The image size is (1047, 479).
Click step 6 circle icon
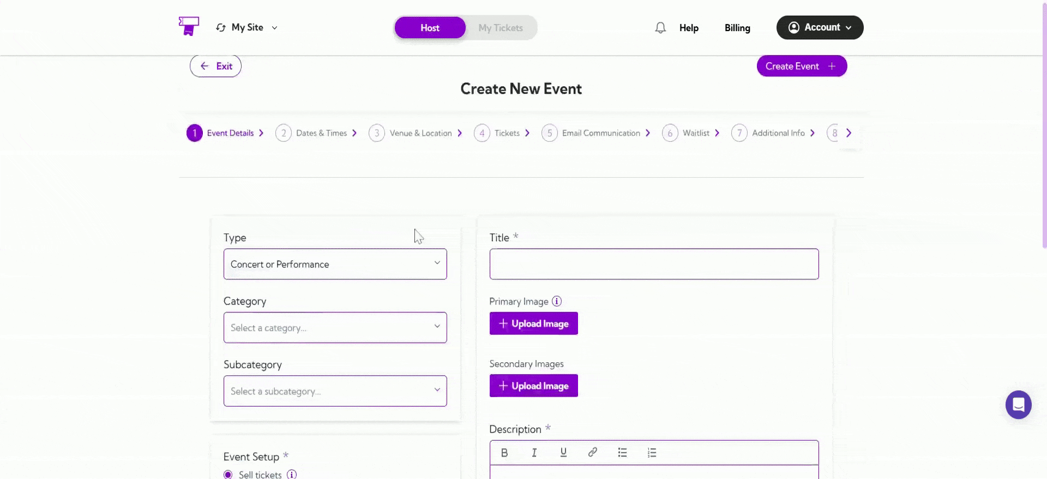point(670,133)
